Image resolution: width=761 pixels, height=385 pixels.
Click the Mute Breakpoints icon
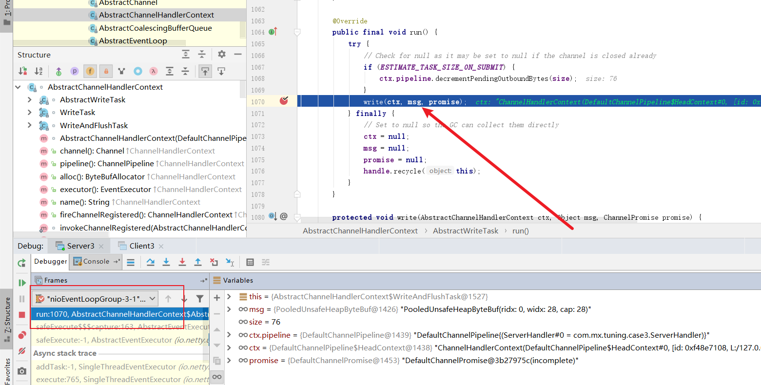point(22,351)
